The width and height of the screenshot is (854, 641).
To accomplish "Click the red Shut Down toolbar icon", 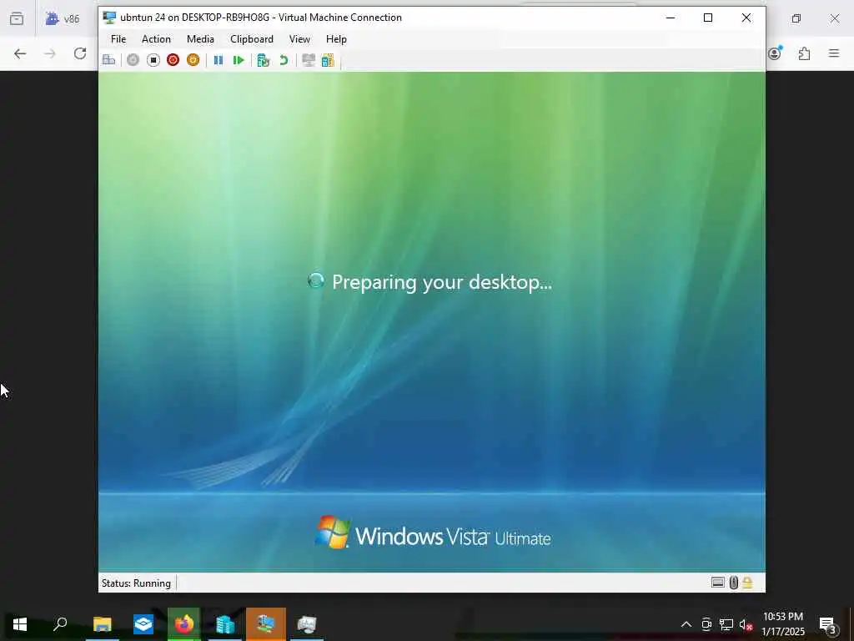I will coord(173,60).
